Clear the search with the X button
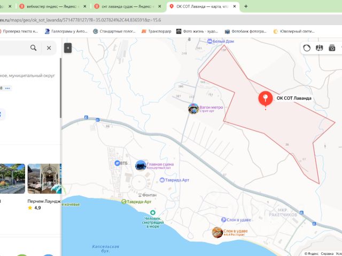Viewport: 342px width, 256px height. (x=49, y=48)
